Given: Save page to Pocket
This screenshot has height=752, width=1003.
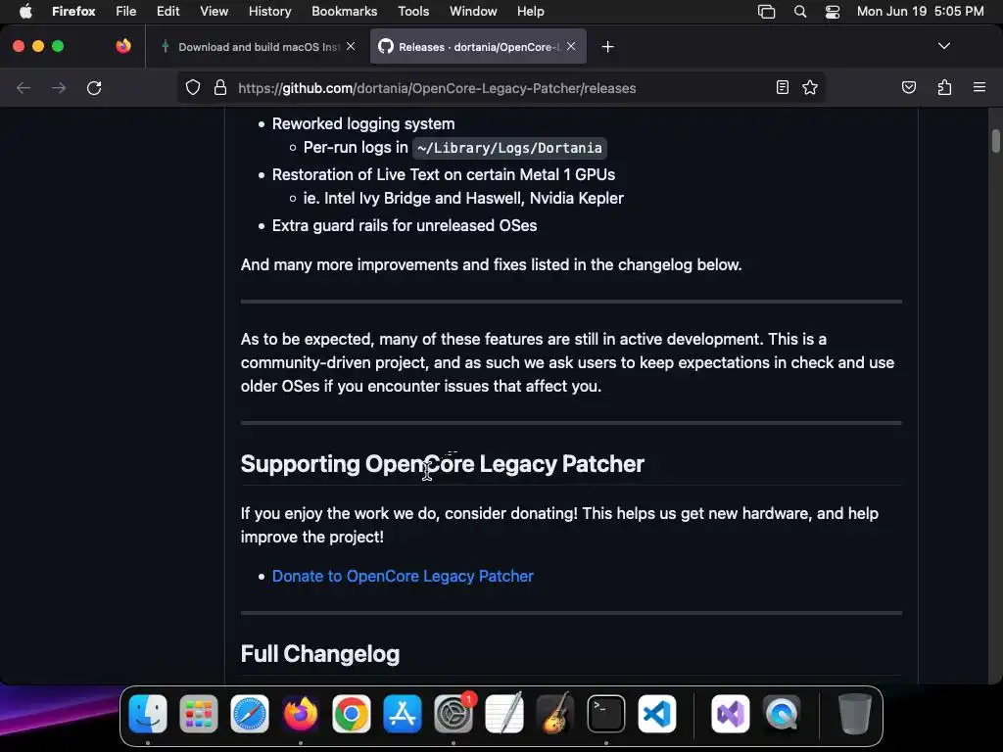Looking at the screenshot, I should [x=909, y=87].
